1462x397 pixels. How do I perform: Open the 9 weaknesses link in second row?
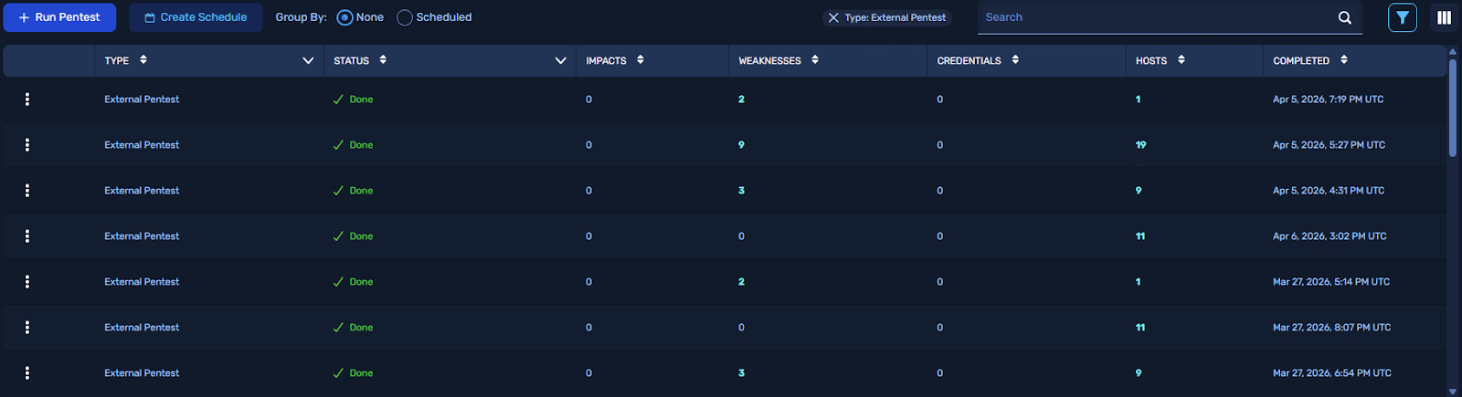[741, 145]
